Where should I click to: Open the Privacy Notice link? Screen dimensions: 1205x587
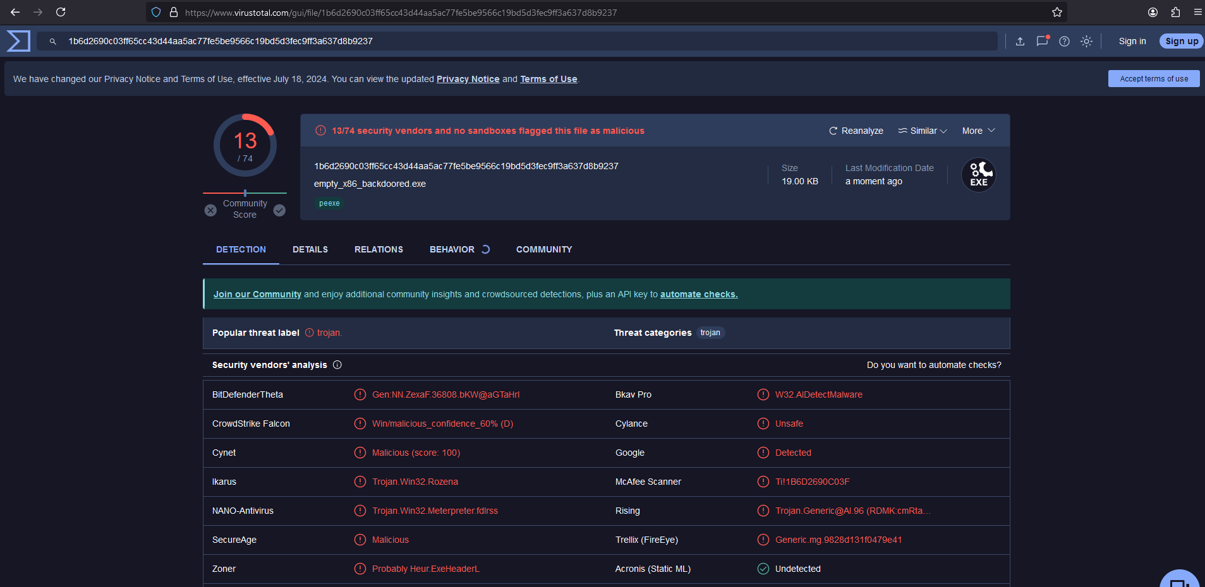[x=468, y=79]
